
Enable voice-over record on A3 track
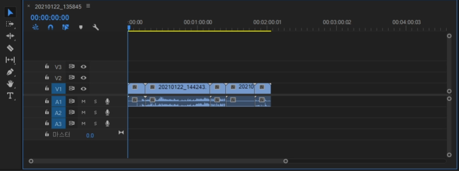[107, 124]
